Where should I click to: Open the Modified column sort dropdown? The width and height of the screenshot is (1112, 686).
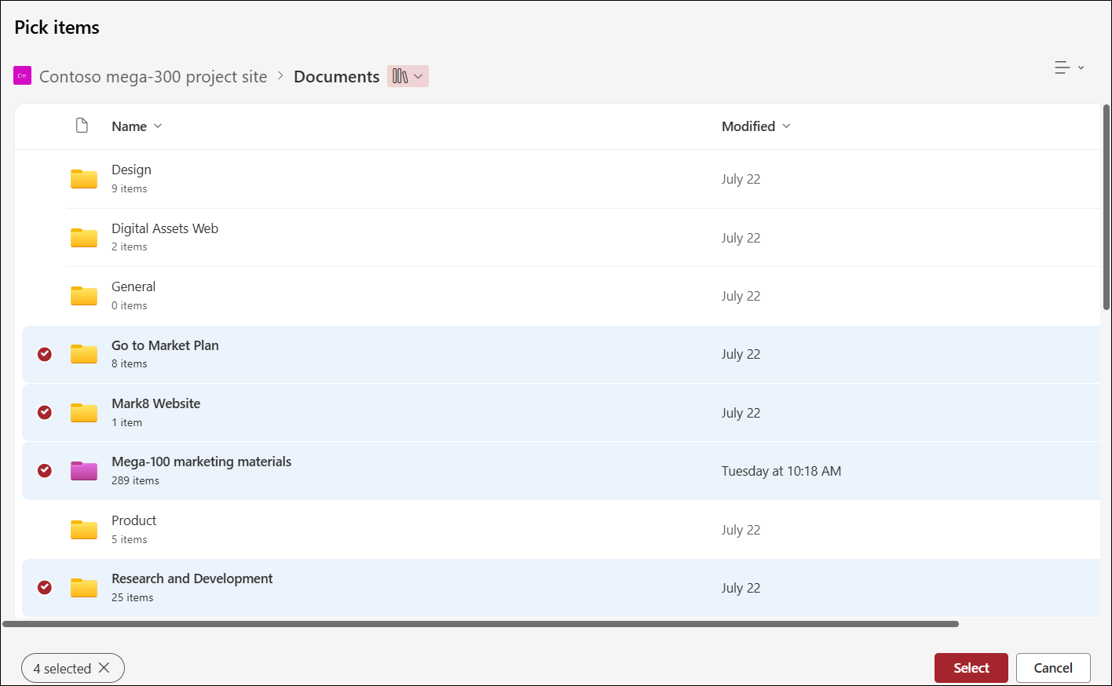pos(786,126)
